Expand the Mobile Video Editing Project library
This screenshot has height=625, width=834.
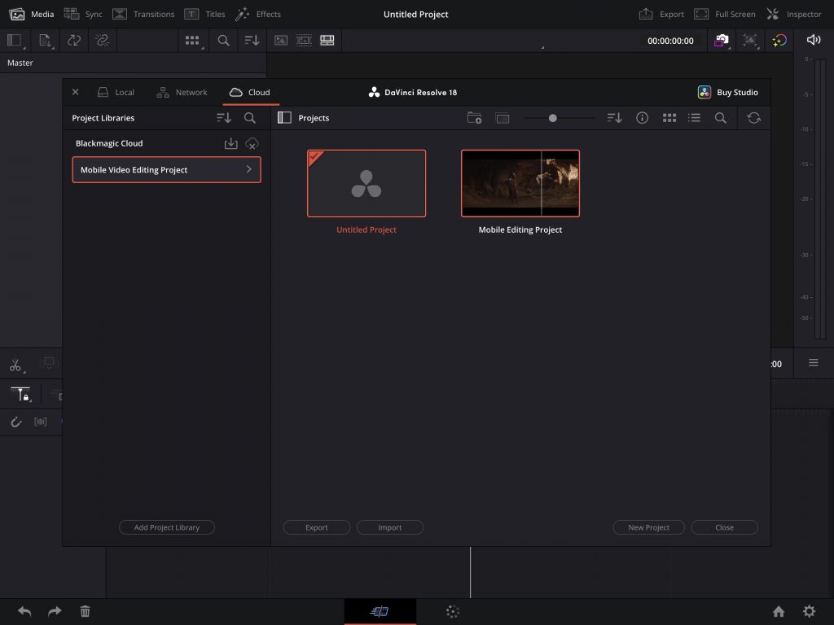[x=248, y=170]
